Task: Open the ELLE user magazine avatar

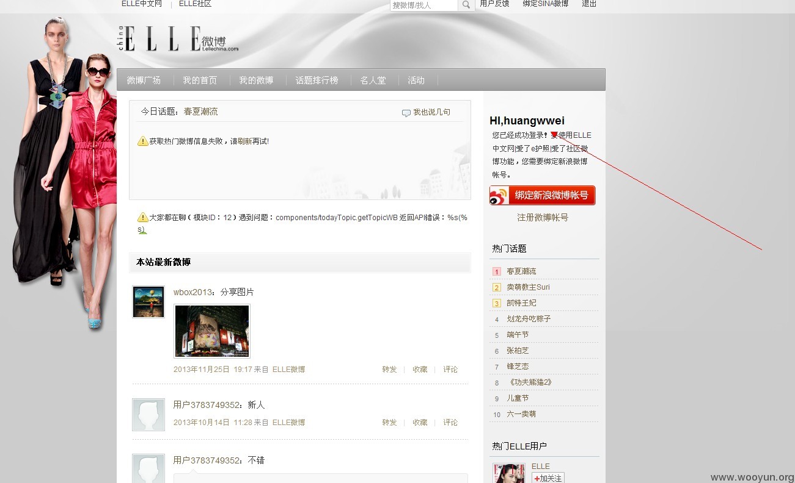Action: coord(509,473)
